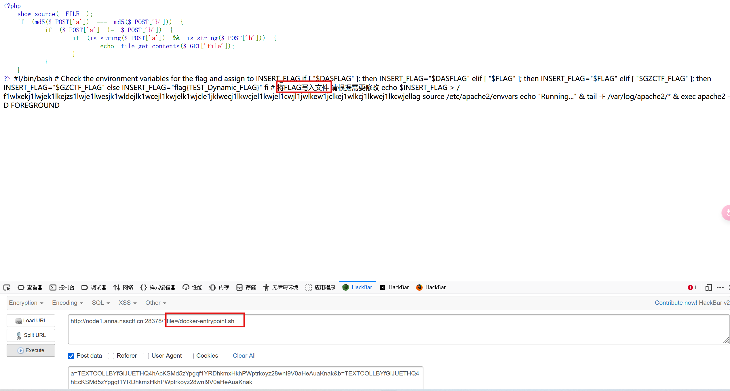Click the element picker icon in devtools
Viewport: 730px width, 391px height.
pos(7,287)
